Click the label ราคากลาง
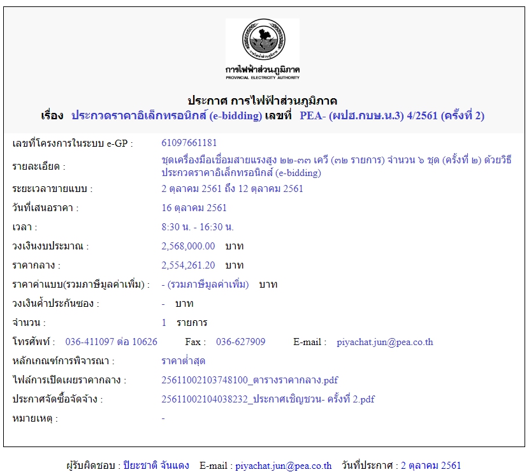Screen dimensions: 529x472 point(36,265)
